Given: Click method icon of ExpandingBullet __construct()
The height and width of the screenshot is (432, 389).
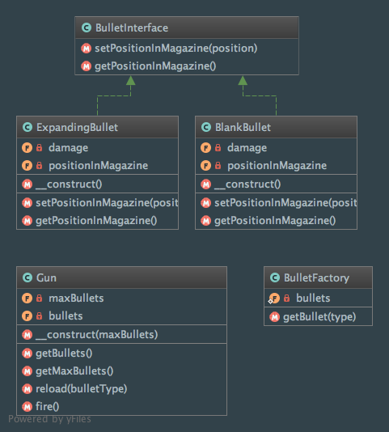Looking at the screenshot, I should click(27, 184).
